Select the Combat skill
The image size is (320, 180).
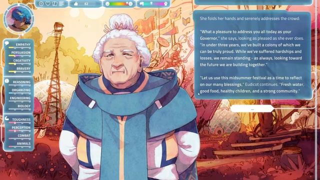coord(20,137)
